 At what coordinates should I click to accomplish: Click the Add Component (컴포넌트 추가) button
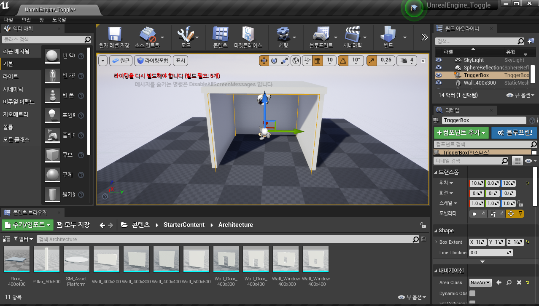point(461,133)
